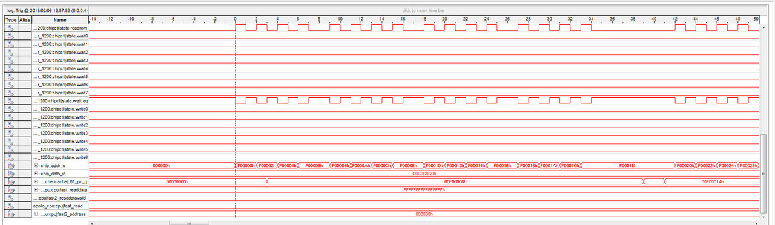Click value F0001Eh in chip_addr_o waveform

pos(628,165)
